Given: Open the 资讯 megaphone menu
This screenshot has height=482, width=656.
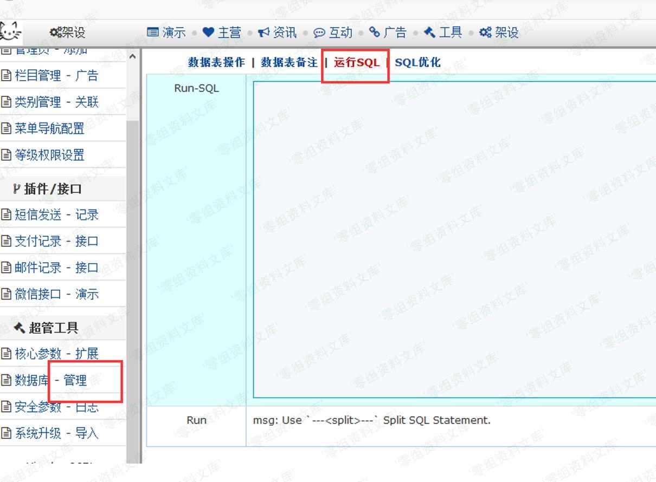Looking at the screenshot, I should pyautogui.click(x=277, y=32).
